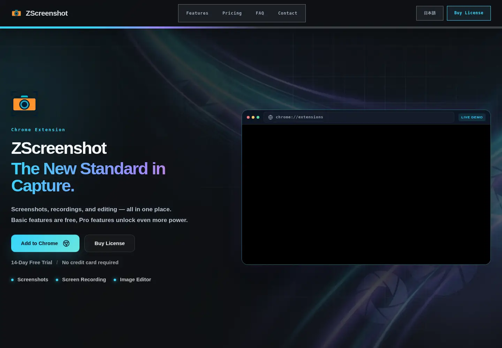Open the Contact nav link
The image size is (502, 348).
[x=288, y=13]
